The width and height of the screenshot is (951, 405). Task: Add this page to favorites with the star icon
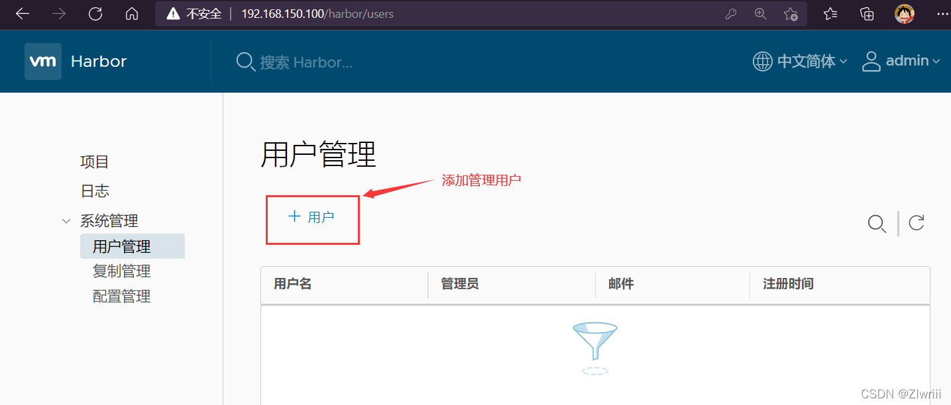tap(791, 14)
